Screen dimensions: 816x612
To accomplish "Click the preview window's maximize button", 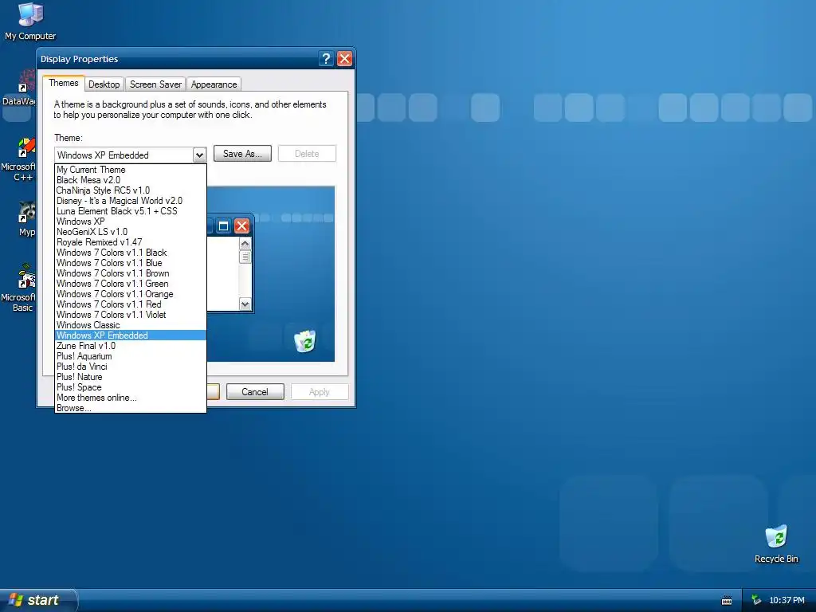I will pos(223,226).
